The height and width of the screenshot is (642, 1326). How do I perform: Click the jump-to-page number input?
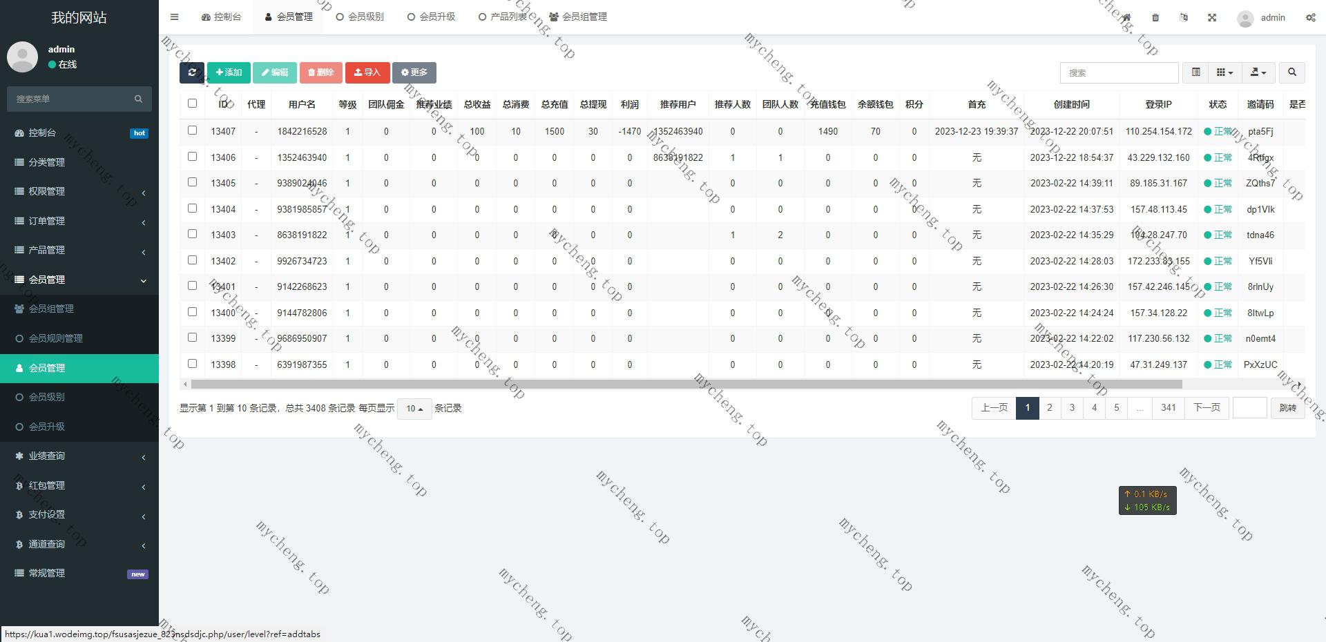pyautogui.click(x=1249, y=408)
